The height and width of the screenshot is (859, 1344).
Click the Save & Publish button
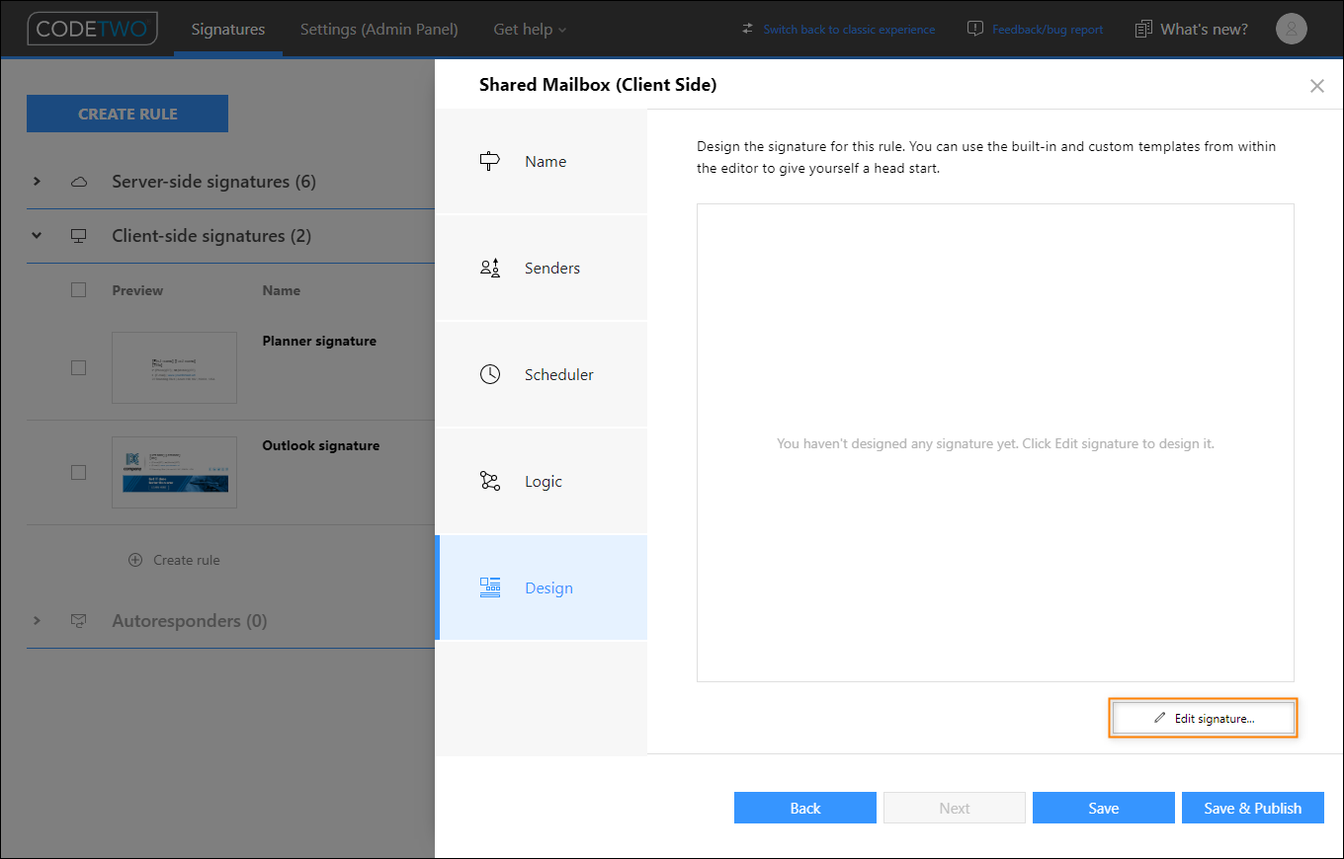1253,808
